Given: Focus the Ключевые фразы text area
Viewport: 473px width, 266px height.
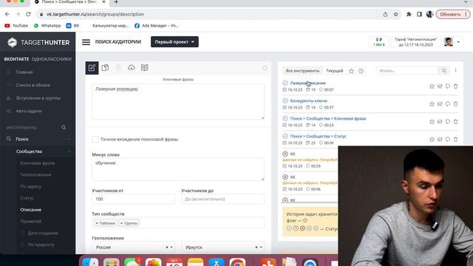Looking at the screenshot, I should click(178, 101).
